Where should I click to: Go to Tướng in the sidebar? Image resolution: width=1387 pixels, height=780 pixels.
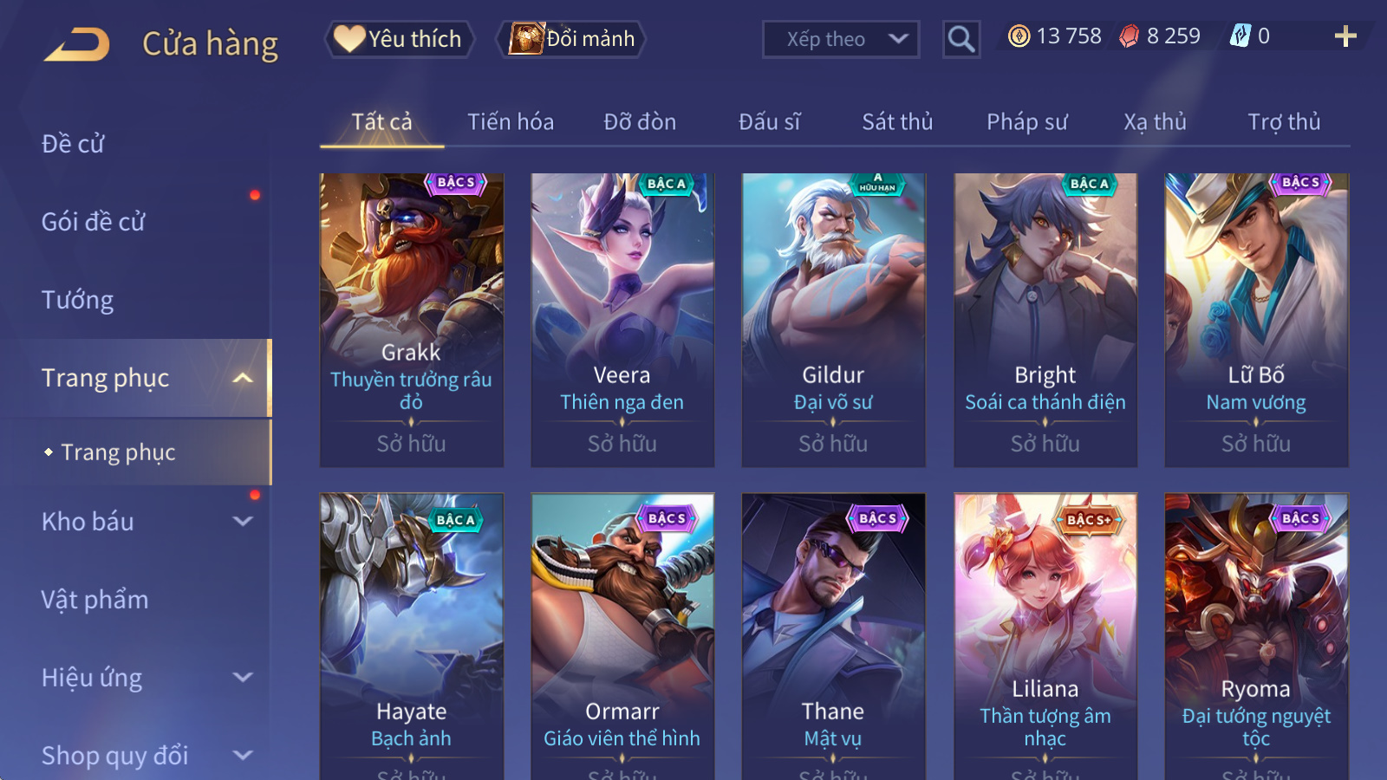[x=77, y=300]
